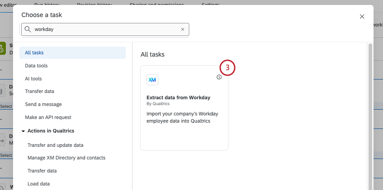Viewport: 383px width, 190px height.
Task: Open info for Extract data from Workday
Action: point(219,77)
